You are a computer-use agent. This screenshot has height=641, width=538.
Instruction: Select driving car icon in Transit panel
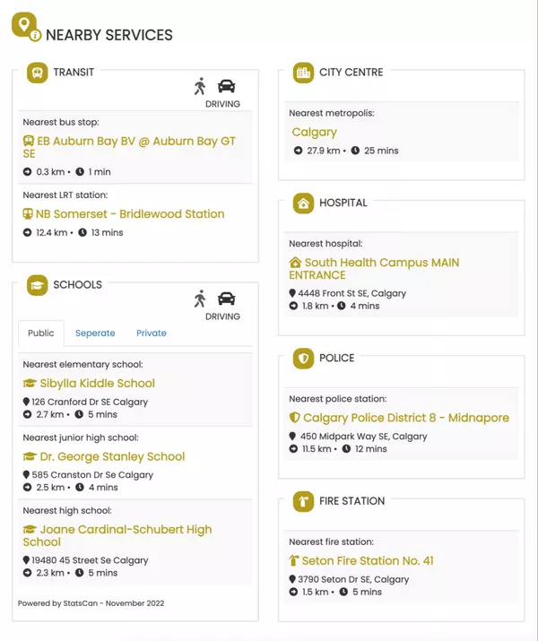pyautogui.click(x=227, y=86)
